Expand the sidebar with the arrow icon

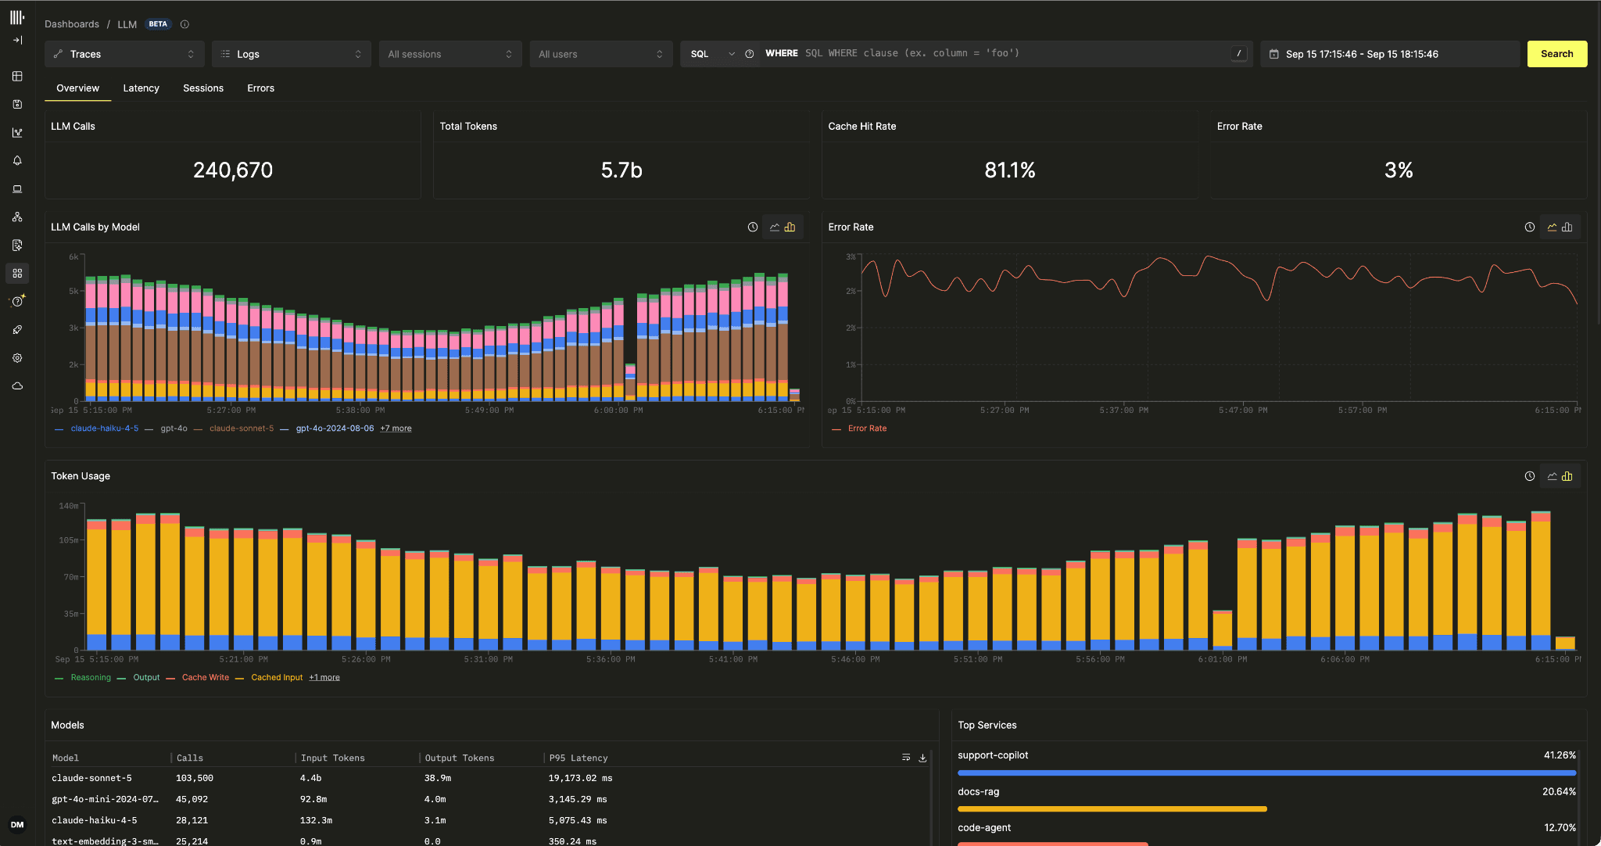[x=17, y=40]
